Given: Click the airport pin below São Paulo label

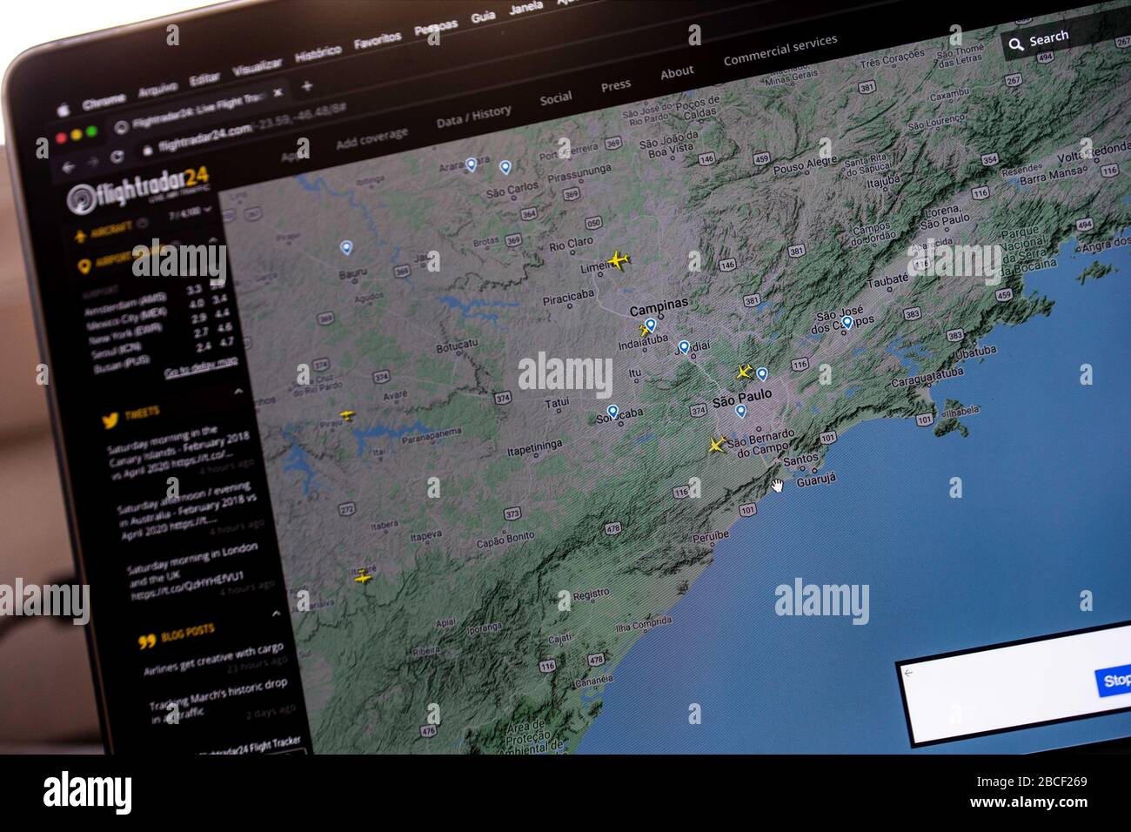Looking at the screenshot, I should [x=740, y=412].
